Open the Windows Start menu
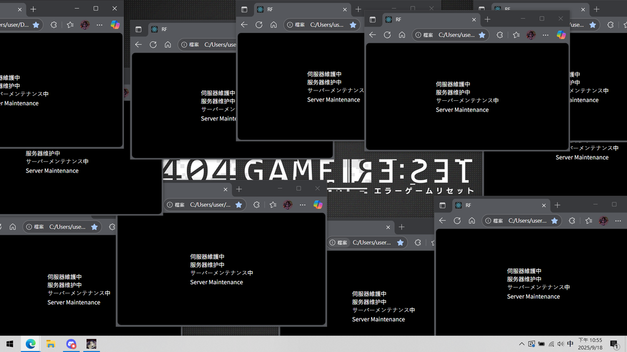 click(x=10, y=344)
